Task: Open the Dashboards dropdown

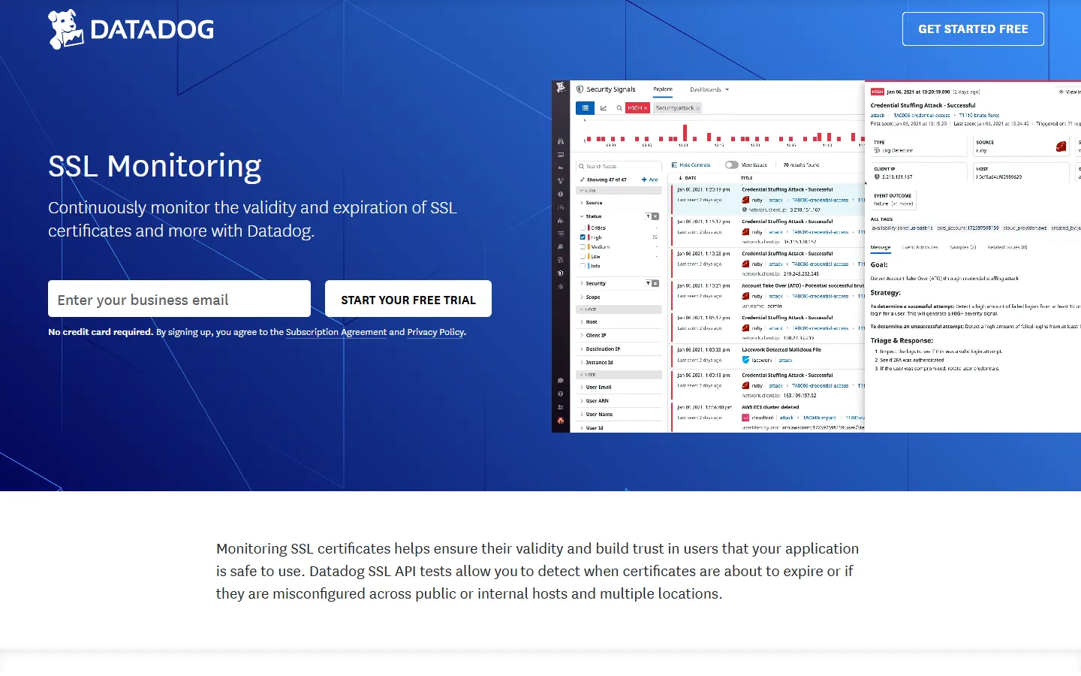Action: 709,89
